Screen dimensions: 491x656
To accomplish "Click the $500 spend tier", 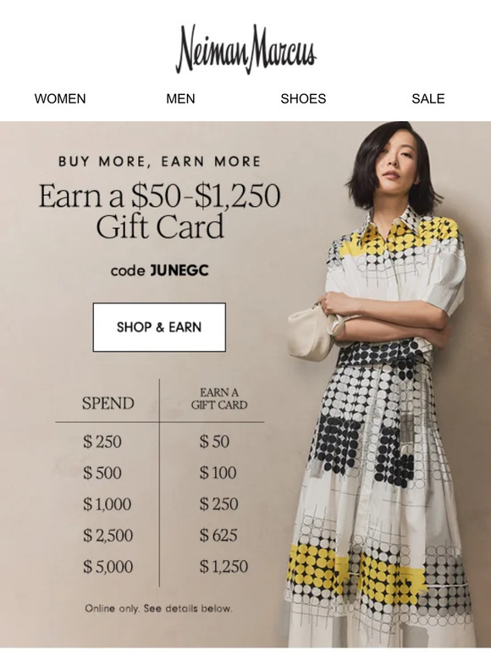I will (102, 473).
